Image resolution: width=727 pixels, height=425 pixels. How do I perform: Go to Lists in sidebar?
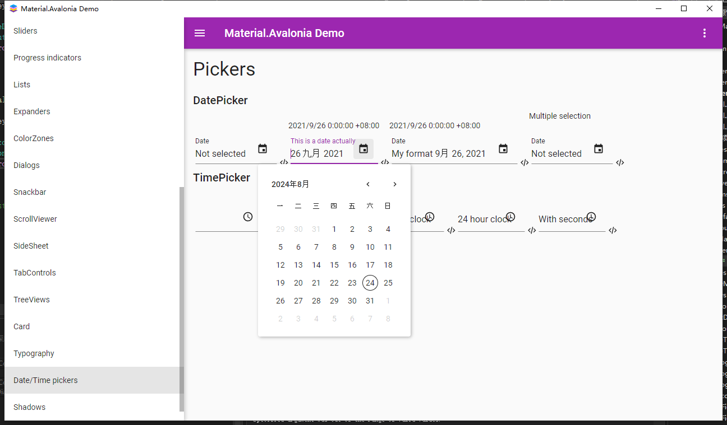pos(92,85)
